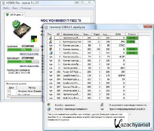154x131 pixels.
Task: Select the Current Pendin... attribute row
Action: pyautogui.click(x=93, y=87)
